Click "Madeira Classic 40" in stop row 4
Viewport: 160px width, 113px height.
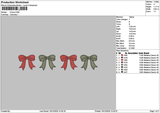click(151, 63)
